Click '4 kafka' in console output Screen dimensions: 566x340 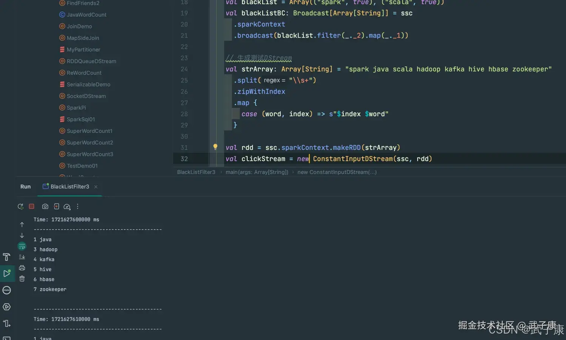tap(44, 260)
